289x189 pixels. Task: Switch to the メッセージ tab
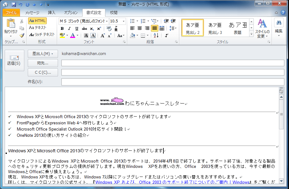point(32,12)
